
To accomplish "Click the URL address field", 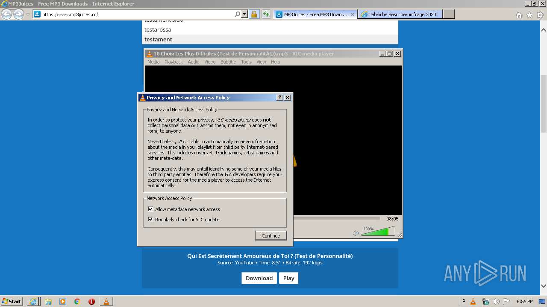I will 137,14.
